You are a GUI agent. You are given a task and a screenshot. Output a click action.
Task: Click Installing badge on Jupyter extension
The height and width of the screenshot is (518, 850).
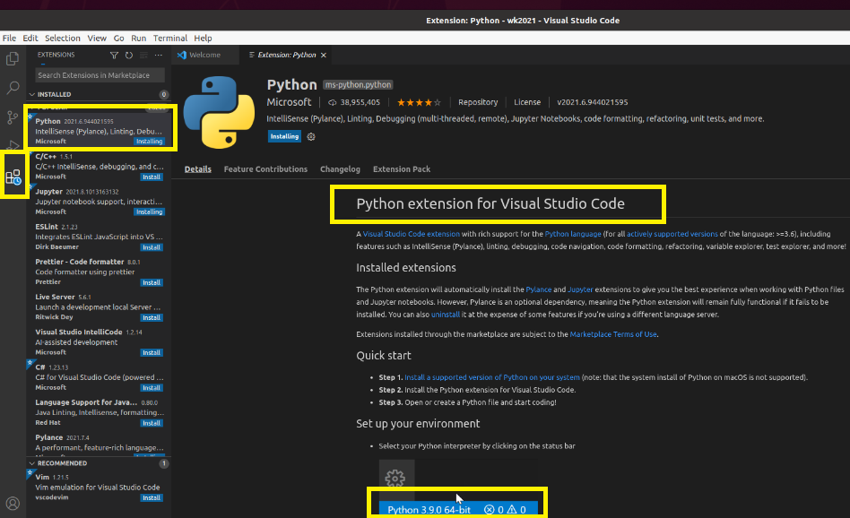point(149,212)
